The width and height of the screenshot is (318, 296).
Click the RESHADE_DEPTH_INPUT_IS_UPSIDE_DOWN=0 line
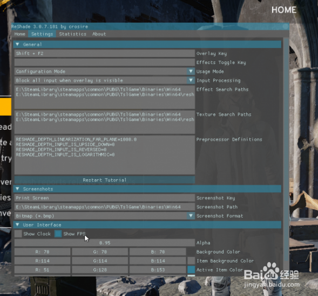[x=65, y=145]
